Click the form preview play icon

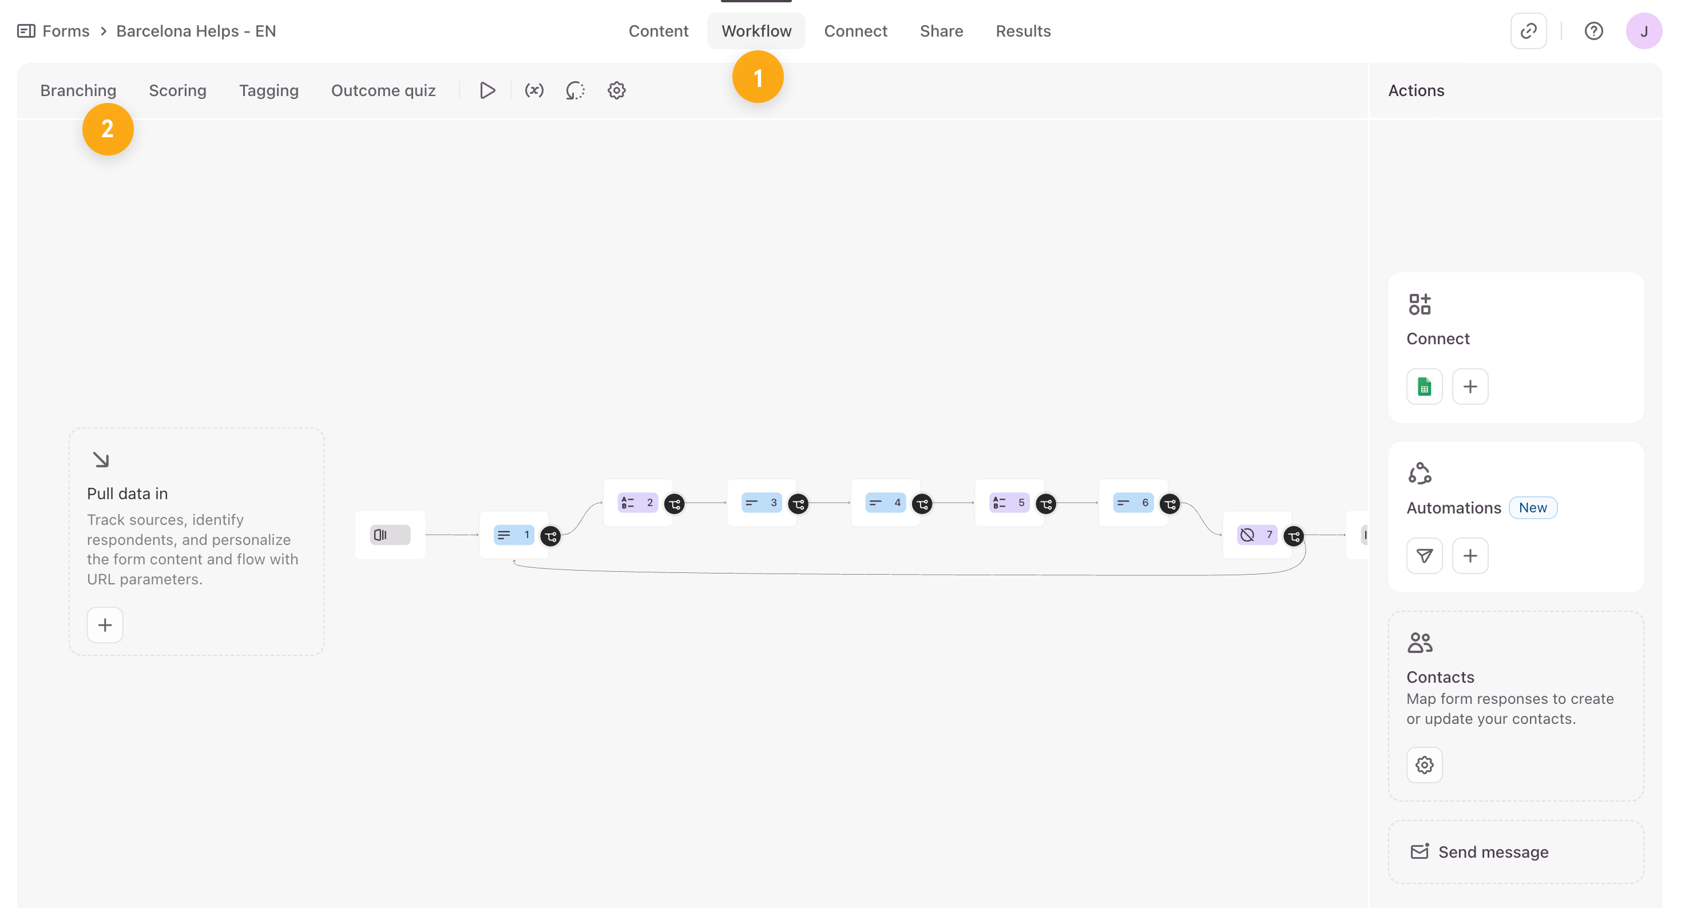(x=487, y=90)
